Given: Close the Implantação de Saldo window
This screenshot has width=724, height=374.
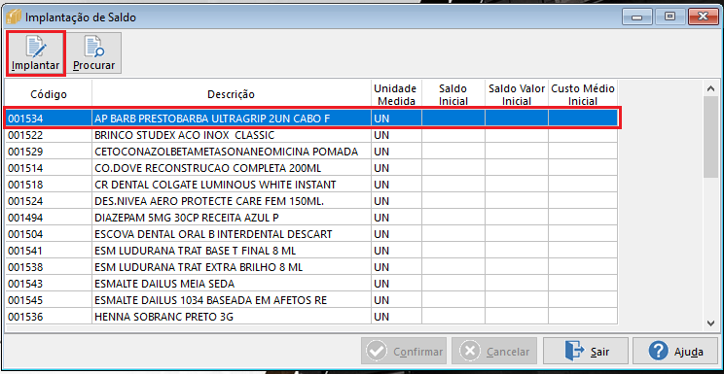Looking at the screenshot, I should click(704, 17).
